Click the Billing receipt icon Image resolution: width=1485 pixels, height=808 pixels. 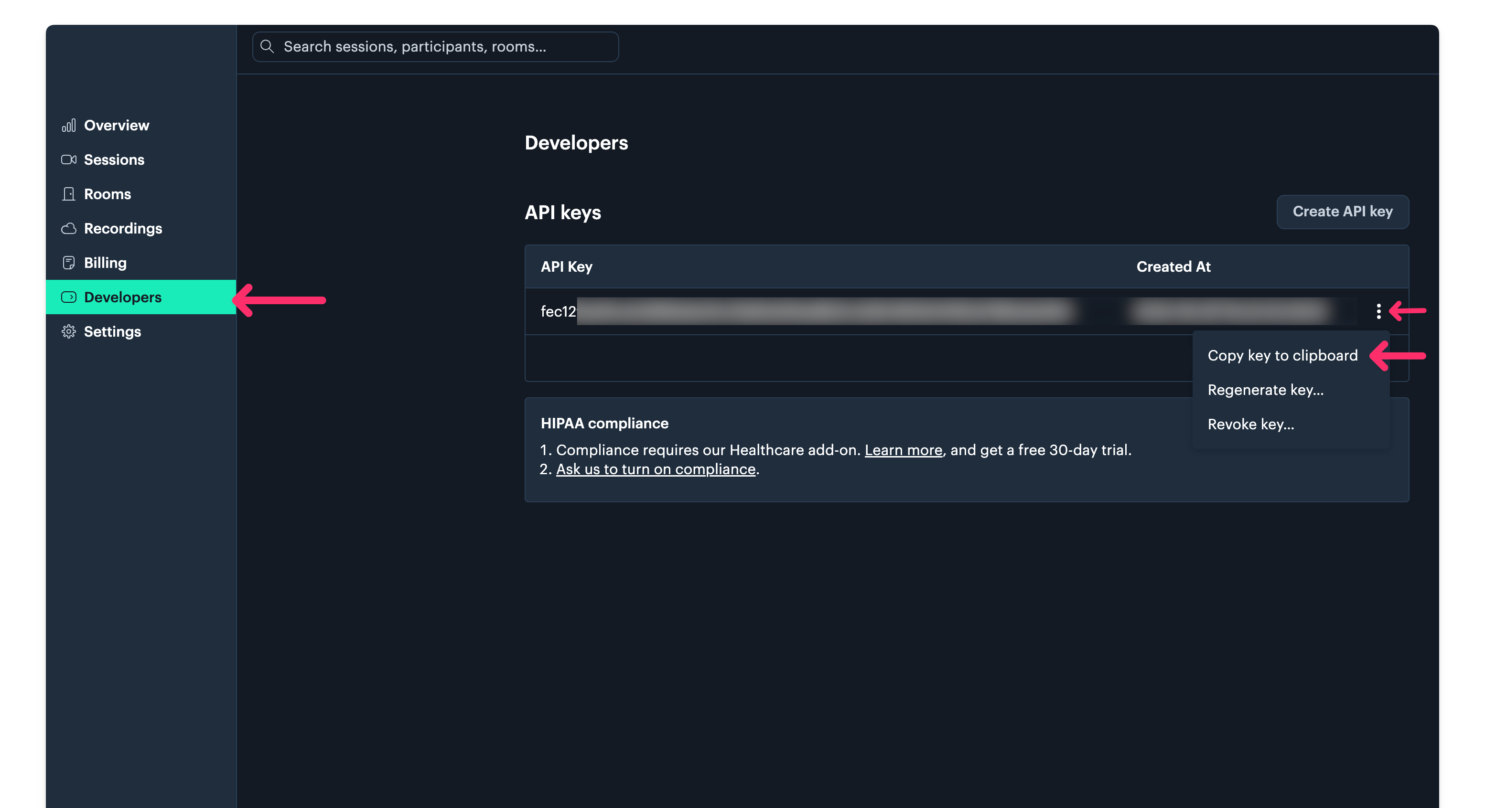[x=69, y=263]
